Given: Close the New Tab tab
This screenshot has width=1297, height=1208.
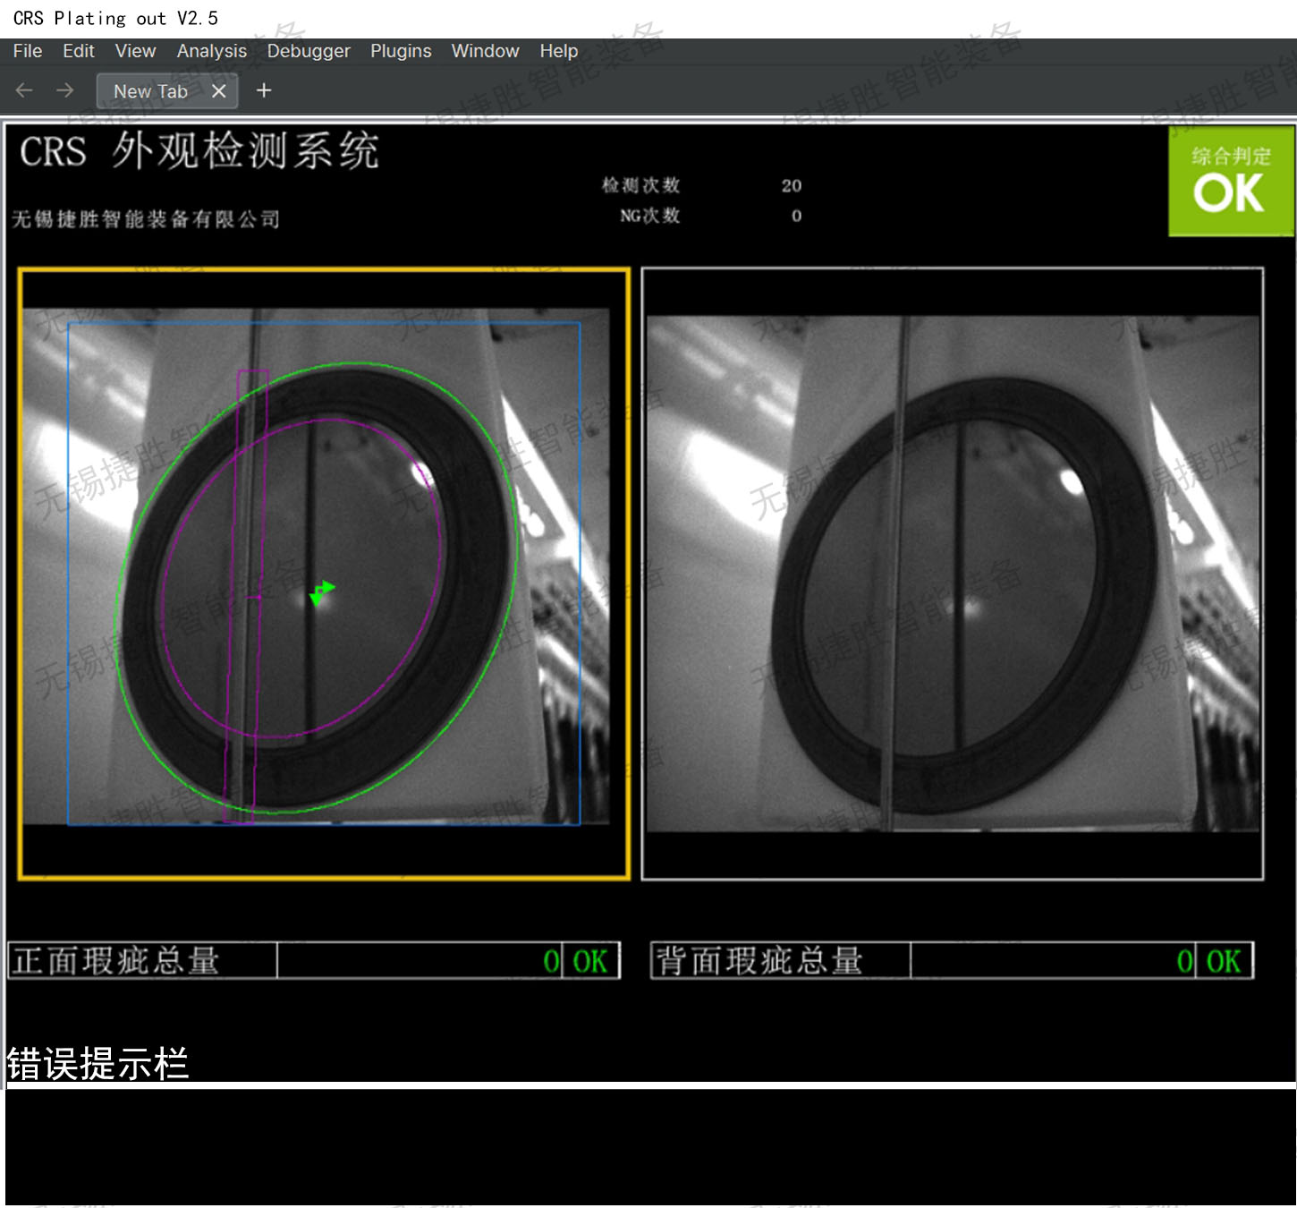Looking at the screenshot, I should [x=218, y=91].
